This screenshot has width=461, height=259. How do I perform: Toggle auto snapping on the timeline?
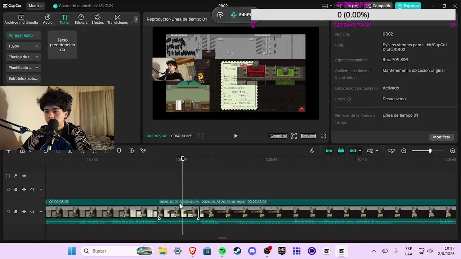coord(341,151)
